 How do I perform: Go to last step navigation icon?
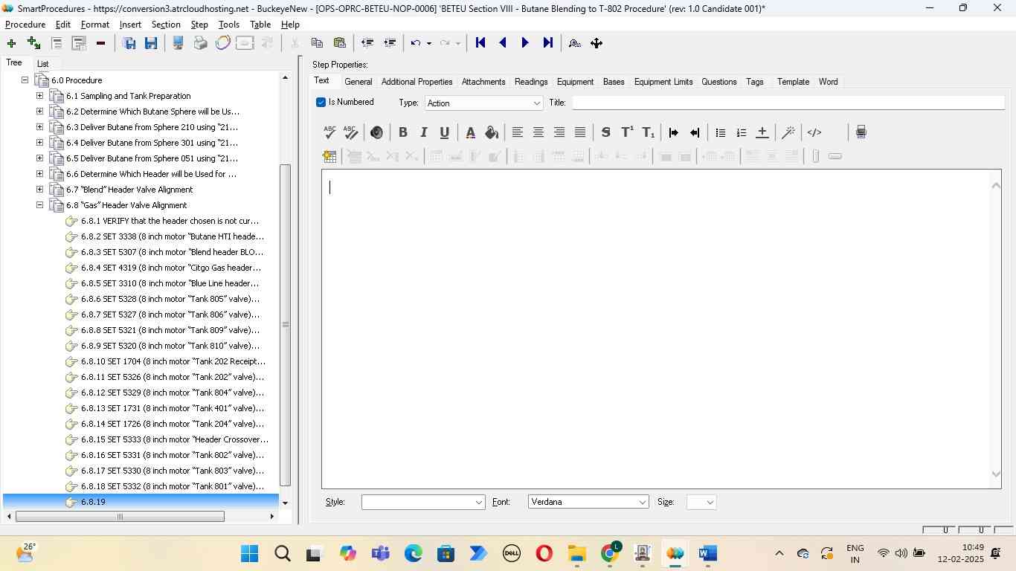tap(547, 43)
